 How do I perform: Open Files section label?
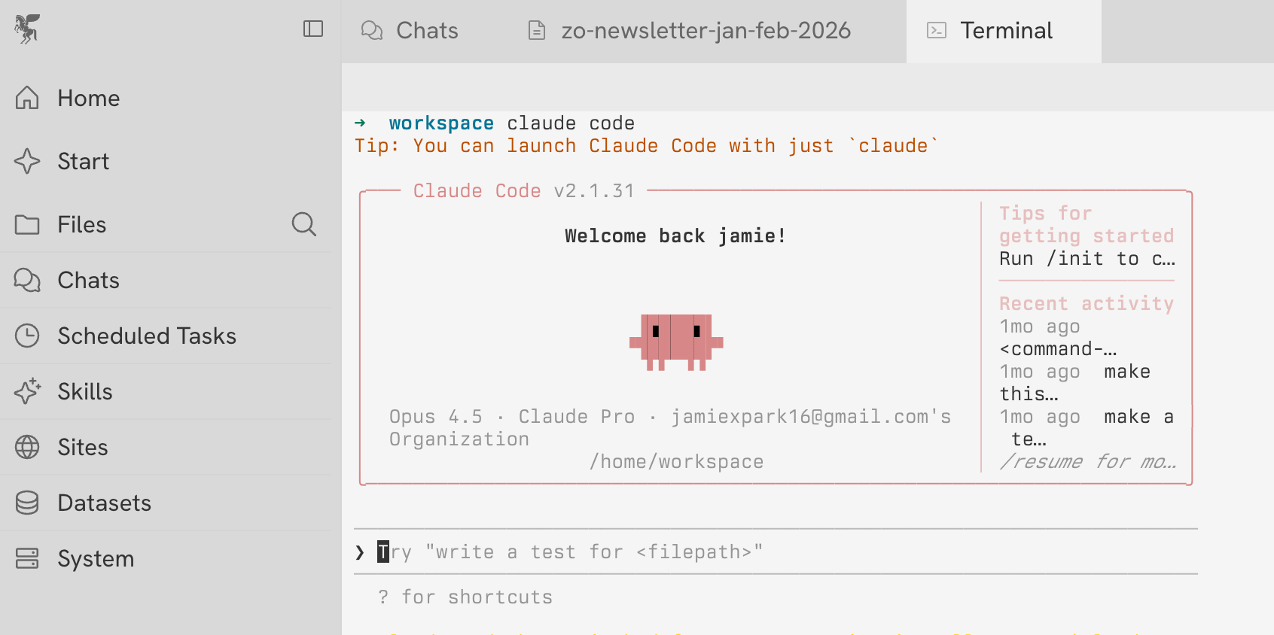(82, 224)
